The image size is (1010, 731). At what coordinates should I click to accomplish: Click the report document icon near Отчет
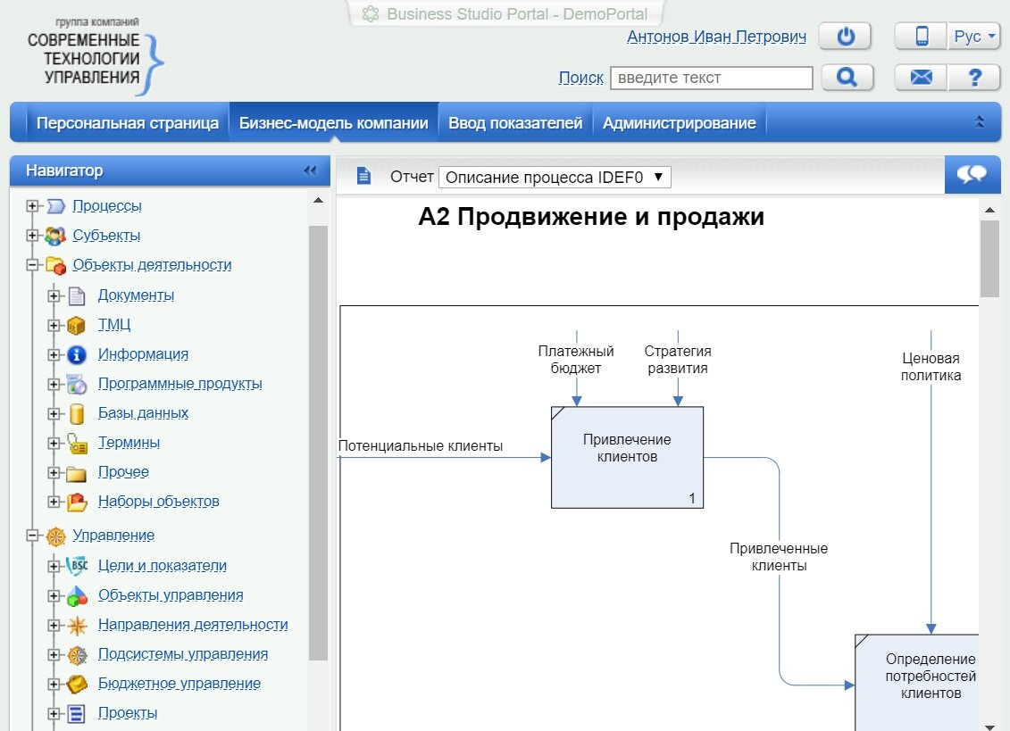(x=364, y=176)
